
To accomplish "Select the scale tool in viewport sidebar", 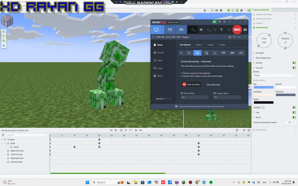I will click(x=4, y=41).
